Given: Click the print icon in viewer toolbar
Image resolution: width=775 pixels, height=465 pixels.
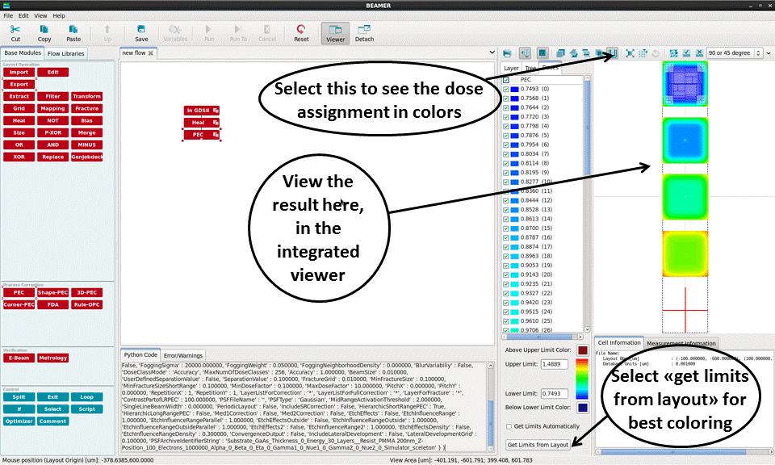Looking at the screenshot, I should pos(506,52).
